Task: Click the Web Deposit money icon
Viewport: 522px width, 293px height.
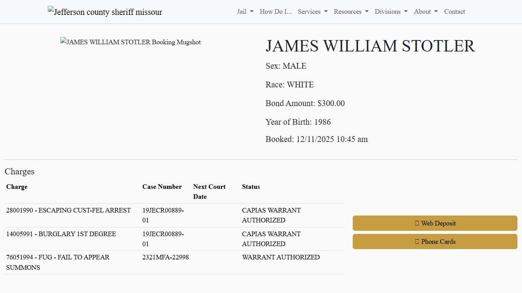Action: (417, 223)
